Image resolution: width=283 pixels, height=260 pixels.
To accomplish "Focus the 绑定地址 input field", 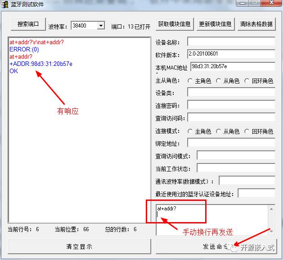I will tap(231, 143).
